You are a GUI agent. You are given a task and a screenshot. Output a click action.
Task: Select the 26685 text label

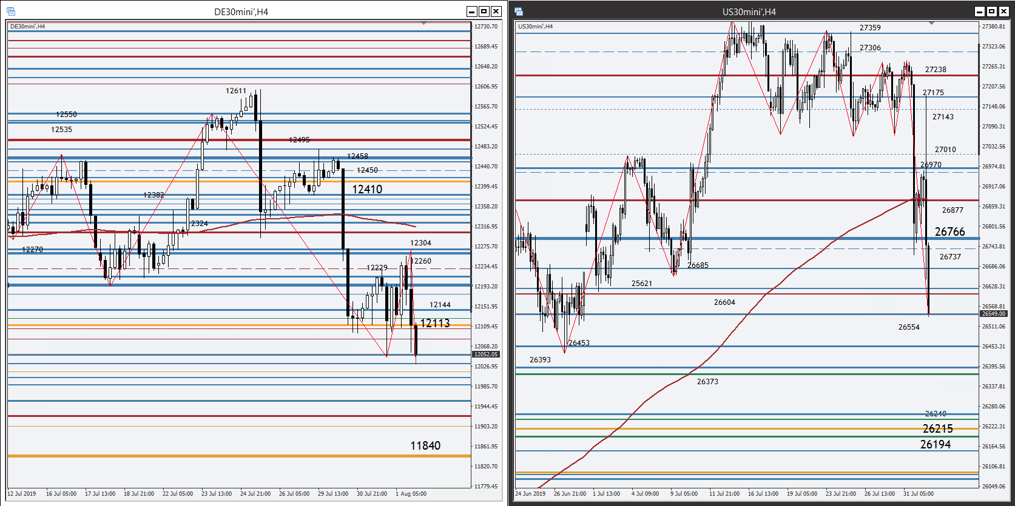(698, 265)
